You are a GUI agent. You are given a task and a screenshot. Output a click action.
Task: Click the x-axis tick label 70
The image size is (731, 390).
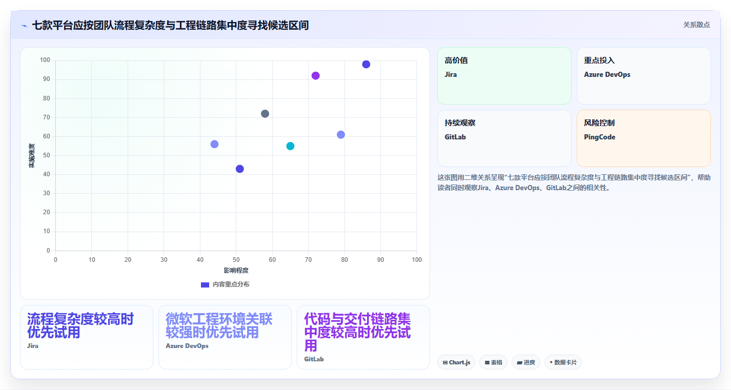pos(308,260)
